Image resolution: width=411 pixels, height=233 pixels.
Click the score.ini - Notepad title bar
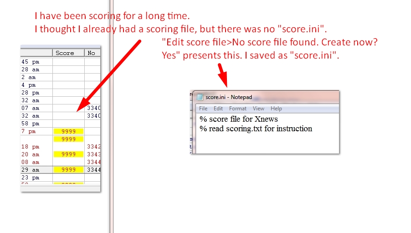click(x=266, y=97)
